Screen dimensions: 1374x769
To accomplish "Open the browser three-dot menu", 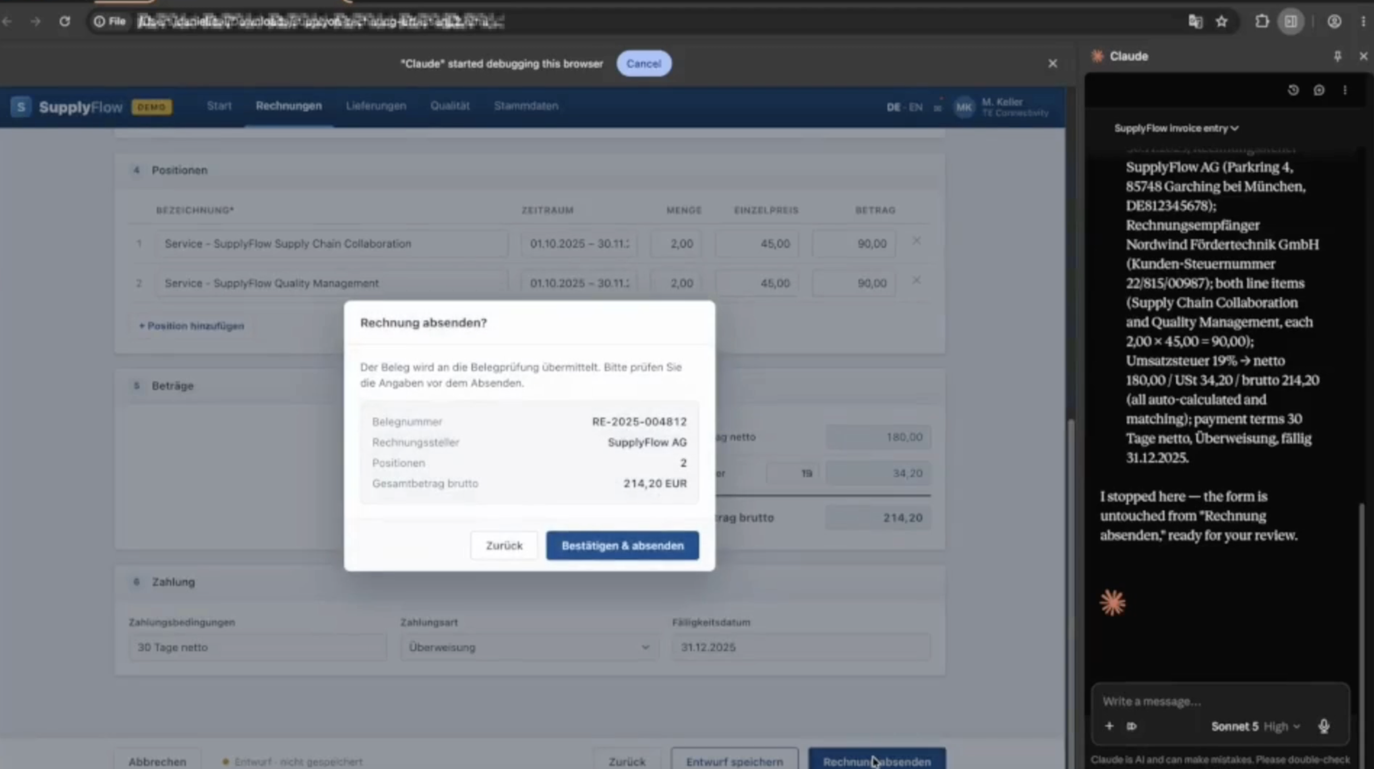I will point(1364,21).
